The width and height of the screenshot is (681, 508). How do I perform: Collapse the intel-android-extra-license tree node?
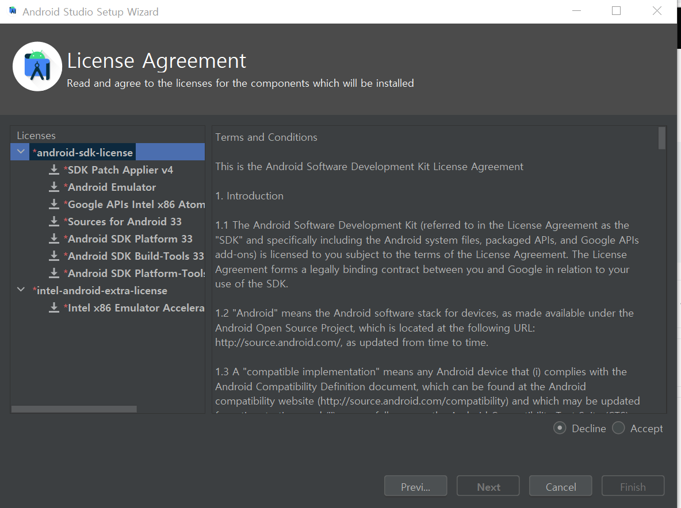click(x=20, y=290)
